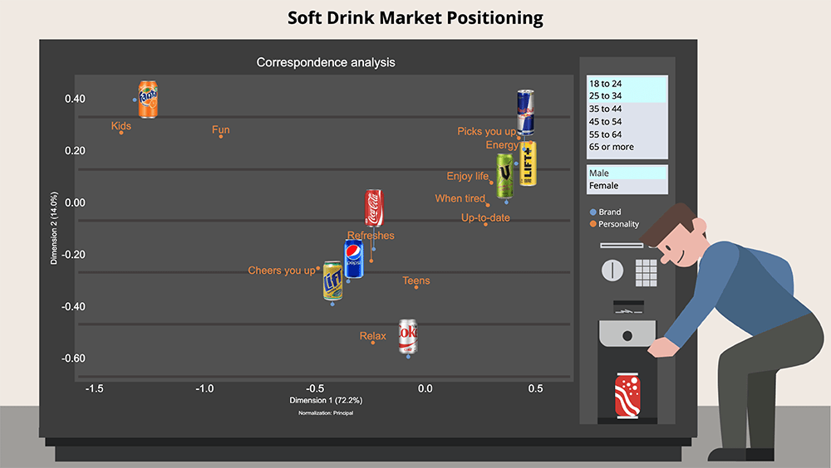This screenshot has width=831, height=468.
Task: Click the Fanta can icon
Action: point(148,100)
